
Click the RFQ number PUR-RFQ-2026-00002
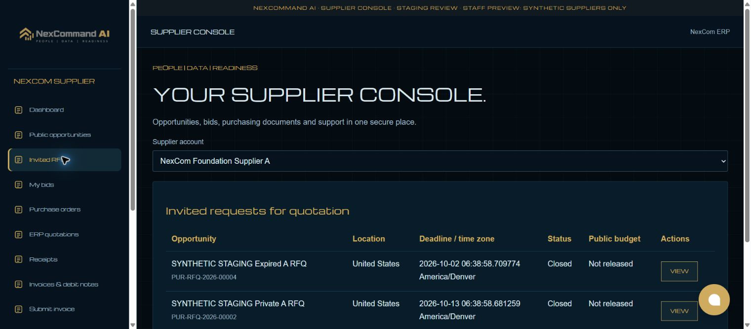[204, 317]
